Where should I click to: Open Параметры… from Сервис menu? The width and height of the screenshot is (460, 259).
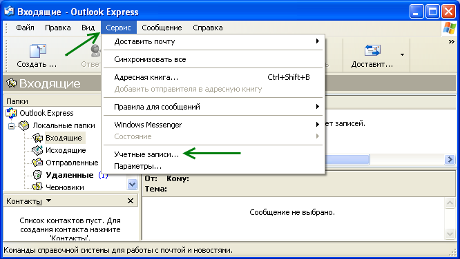click(213, 166)
